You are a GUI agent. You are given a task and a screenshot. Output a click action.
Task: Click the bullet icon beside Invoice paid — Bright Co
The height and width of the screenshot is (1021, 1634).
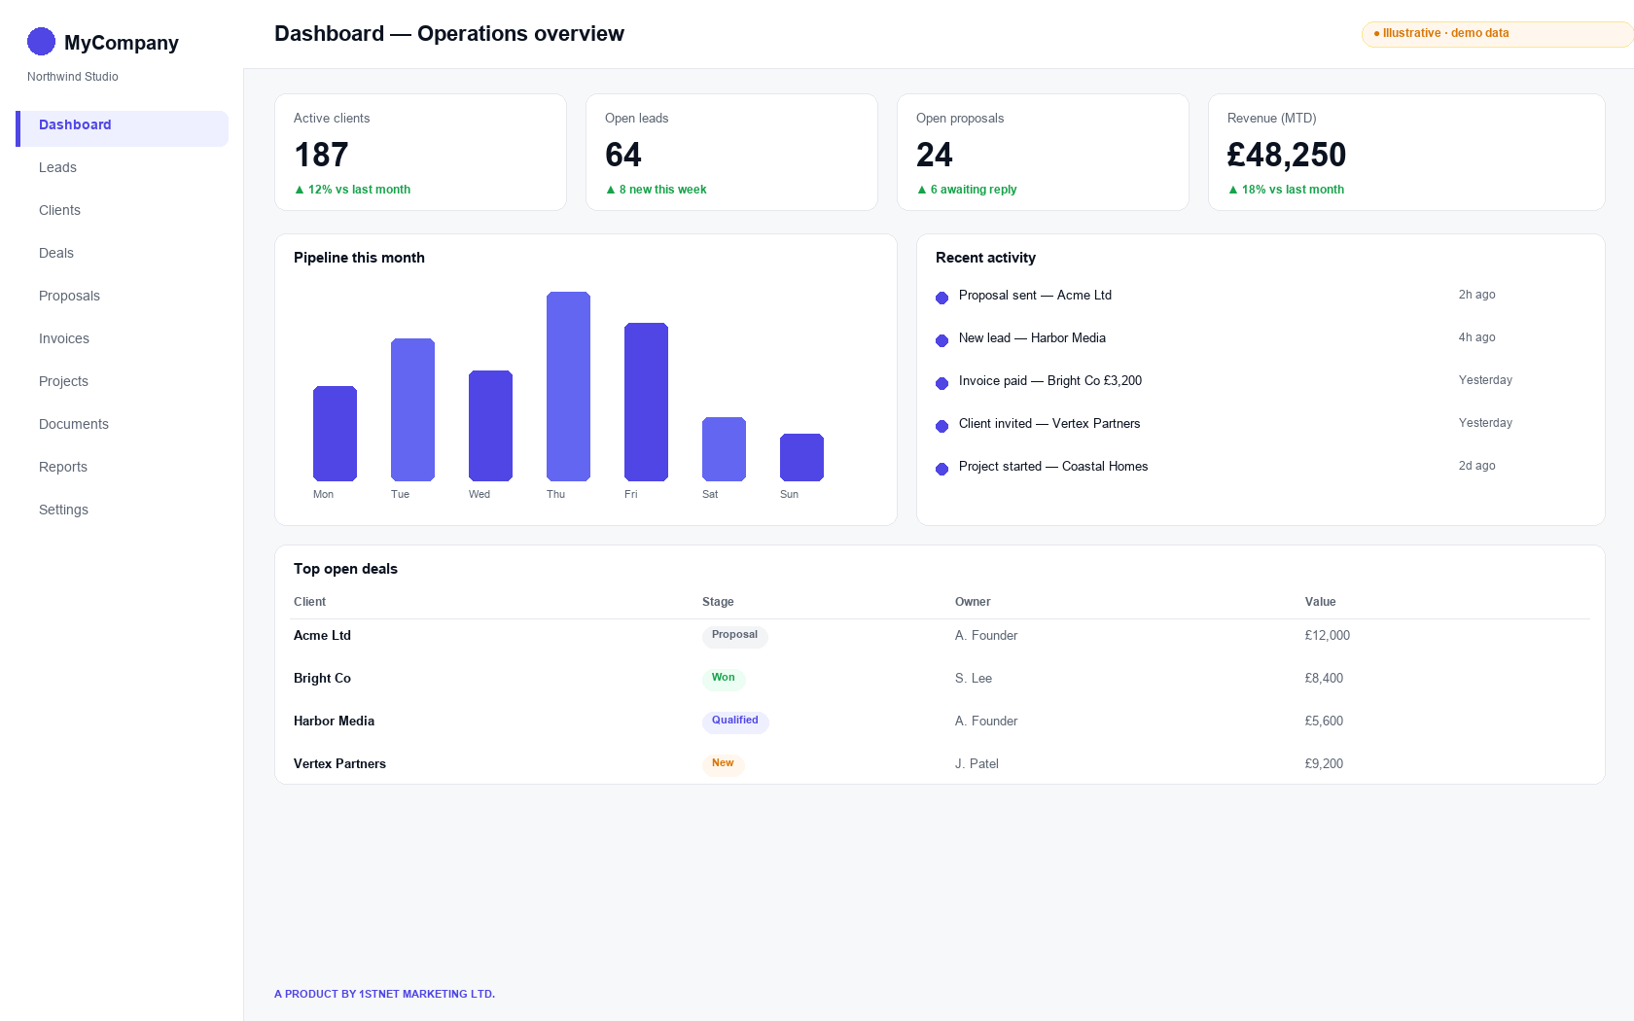[x=941, y=383]
